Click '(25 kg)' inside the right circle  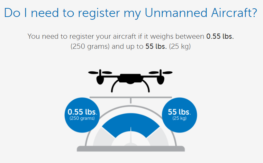pyautogui.click(x=180, y=118)
